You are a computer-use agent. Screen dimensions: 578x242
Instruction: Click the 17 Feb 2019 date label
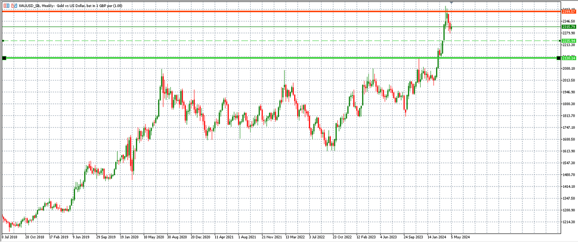58,237
